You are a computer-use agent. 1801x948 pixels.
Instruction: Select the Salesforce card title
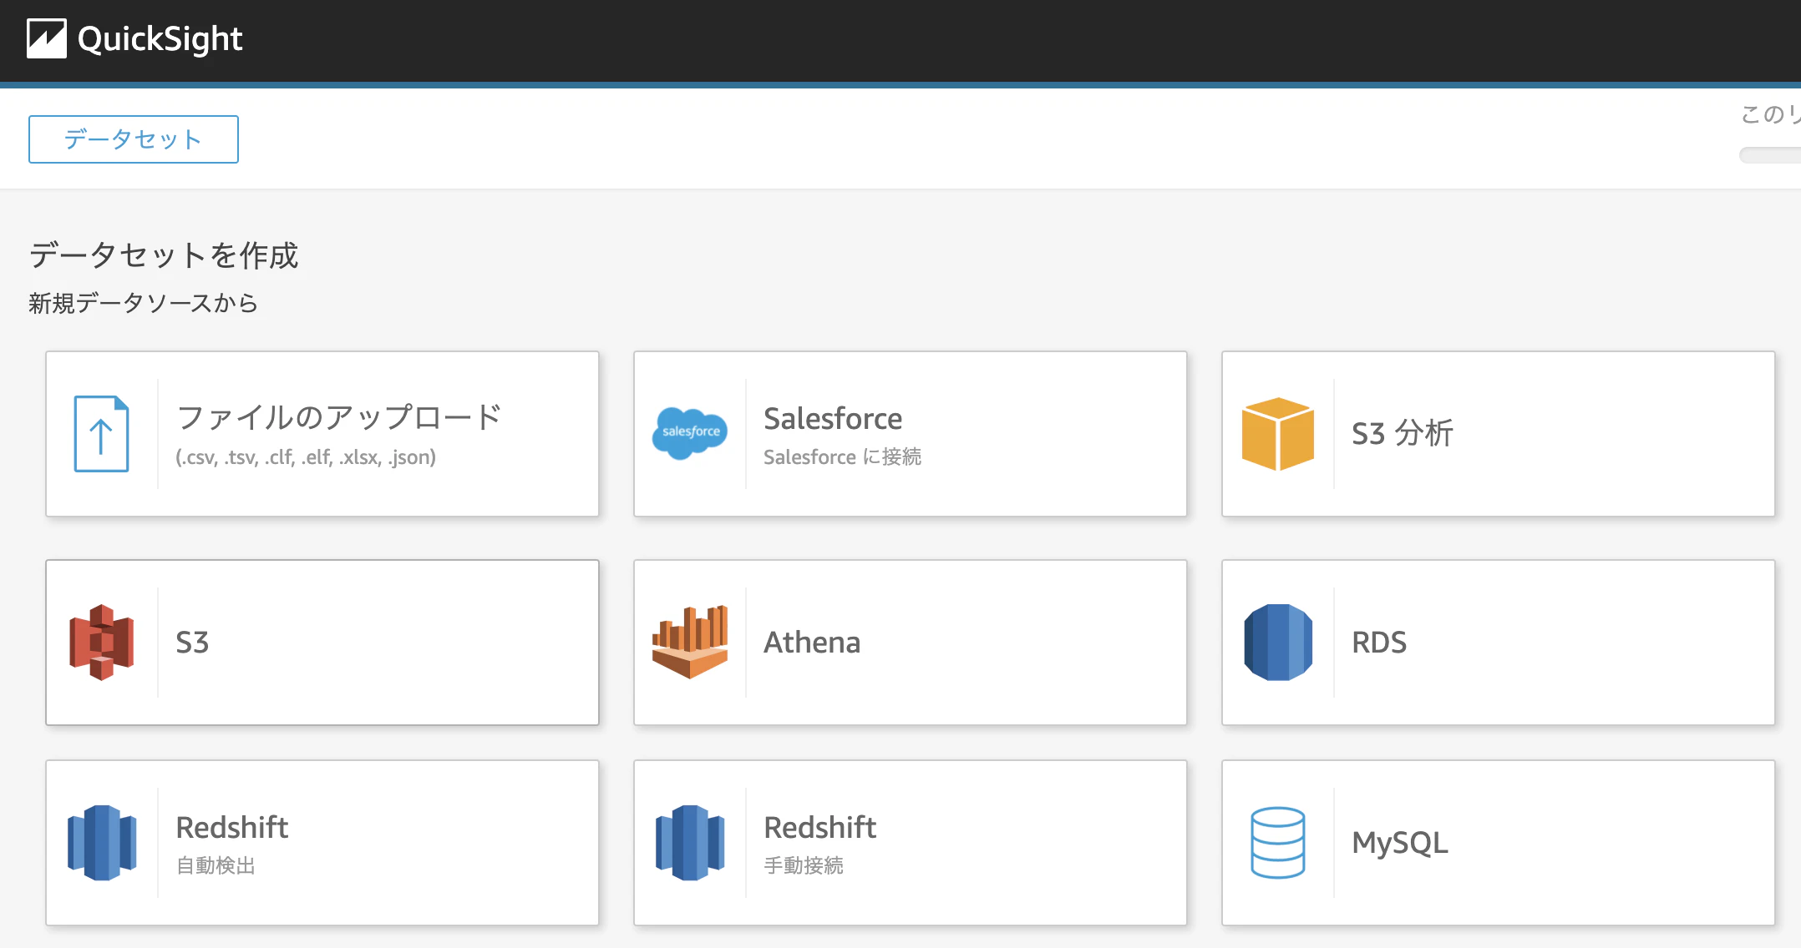pos(833,418)
